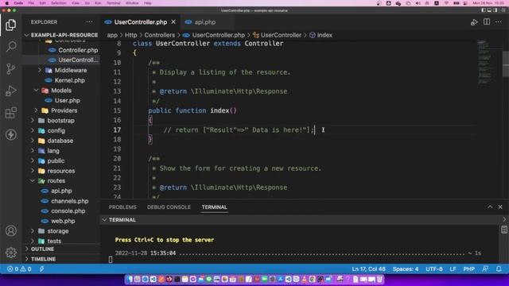Open api.php in the routes folder
The width and height of the screenshot is (509, 286).
(61, 191)
